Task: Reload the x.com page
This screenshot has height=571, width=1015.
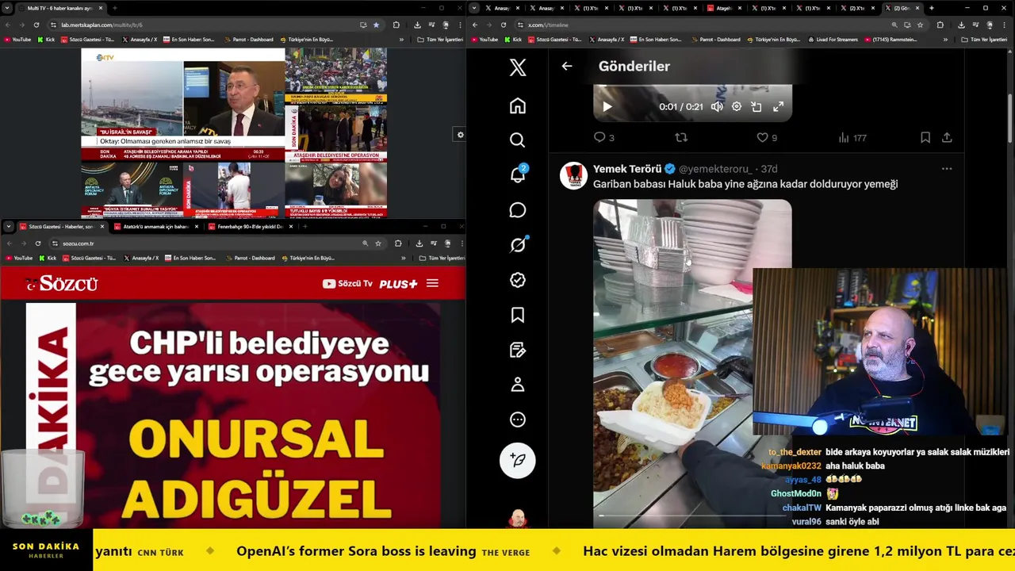Action: pyautogui.click(x=502, y=25)
